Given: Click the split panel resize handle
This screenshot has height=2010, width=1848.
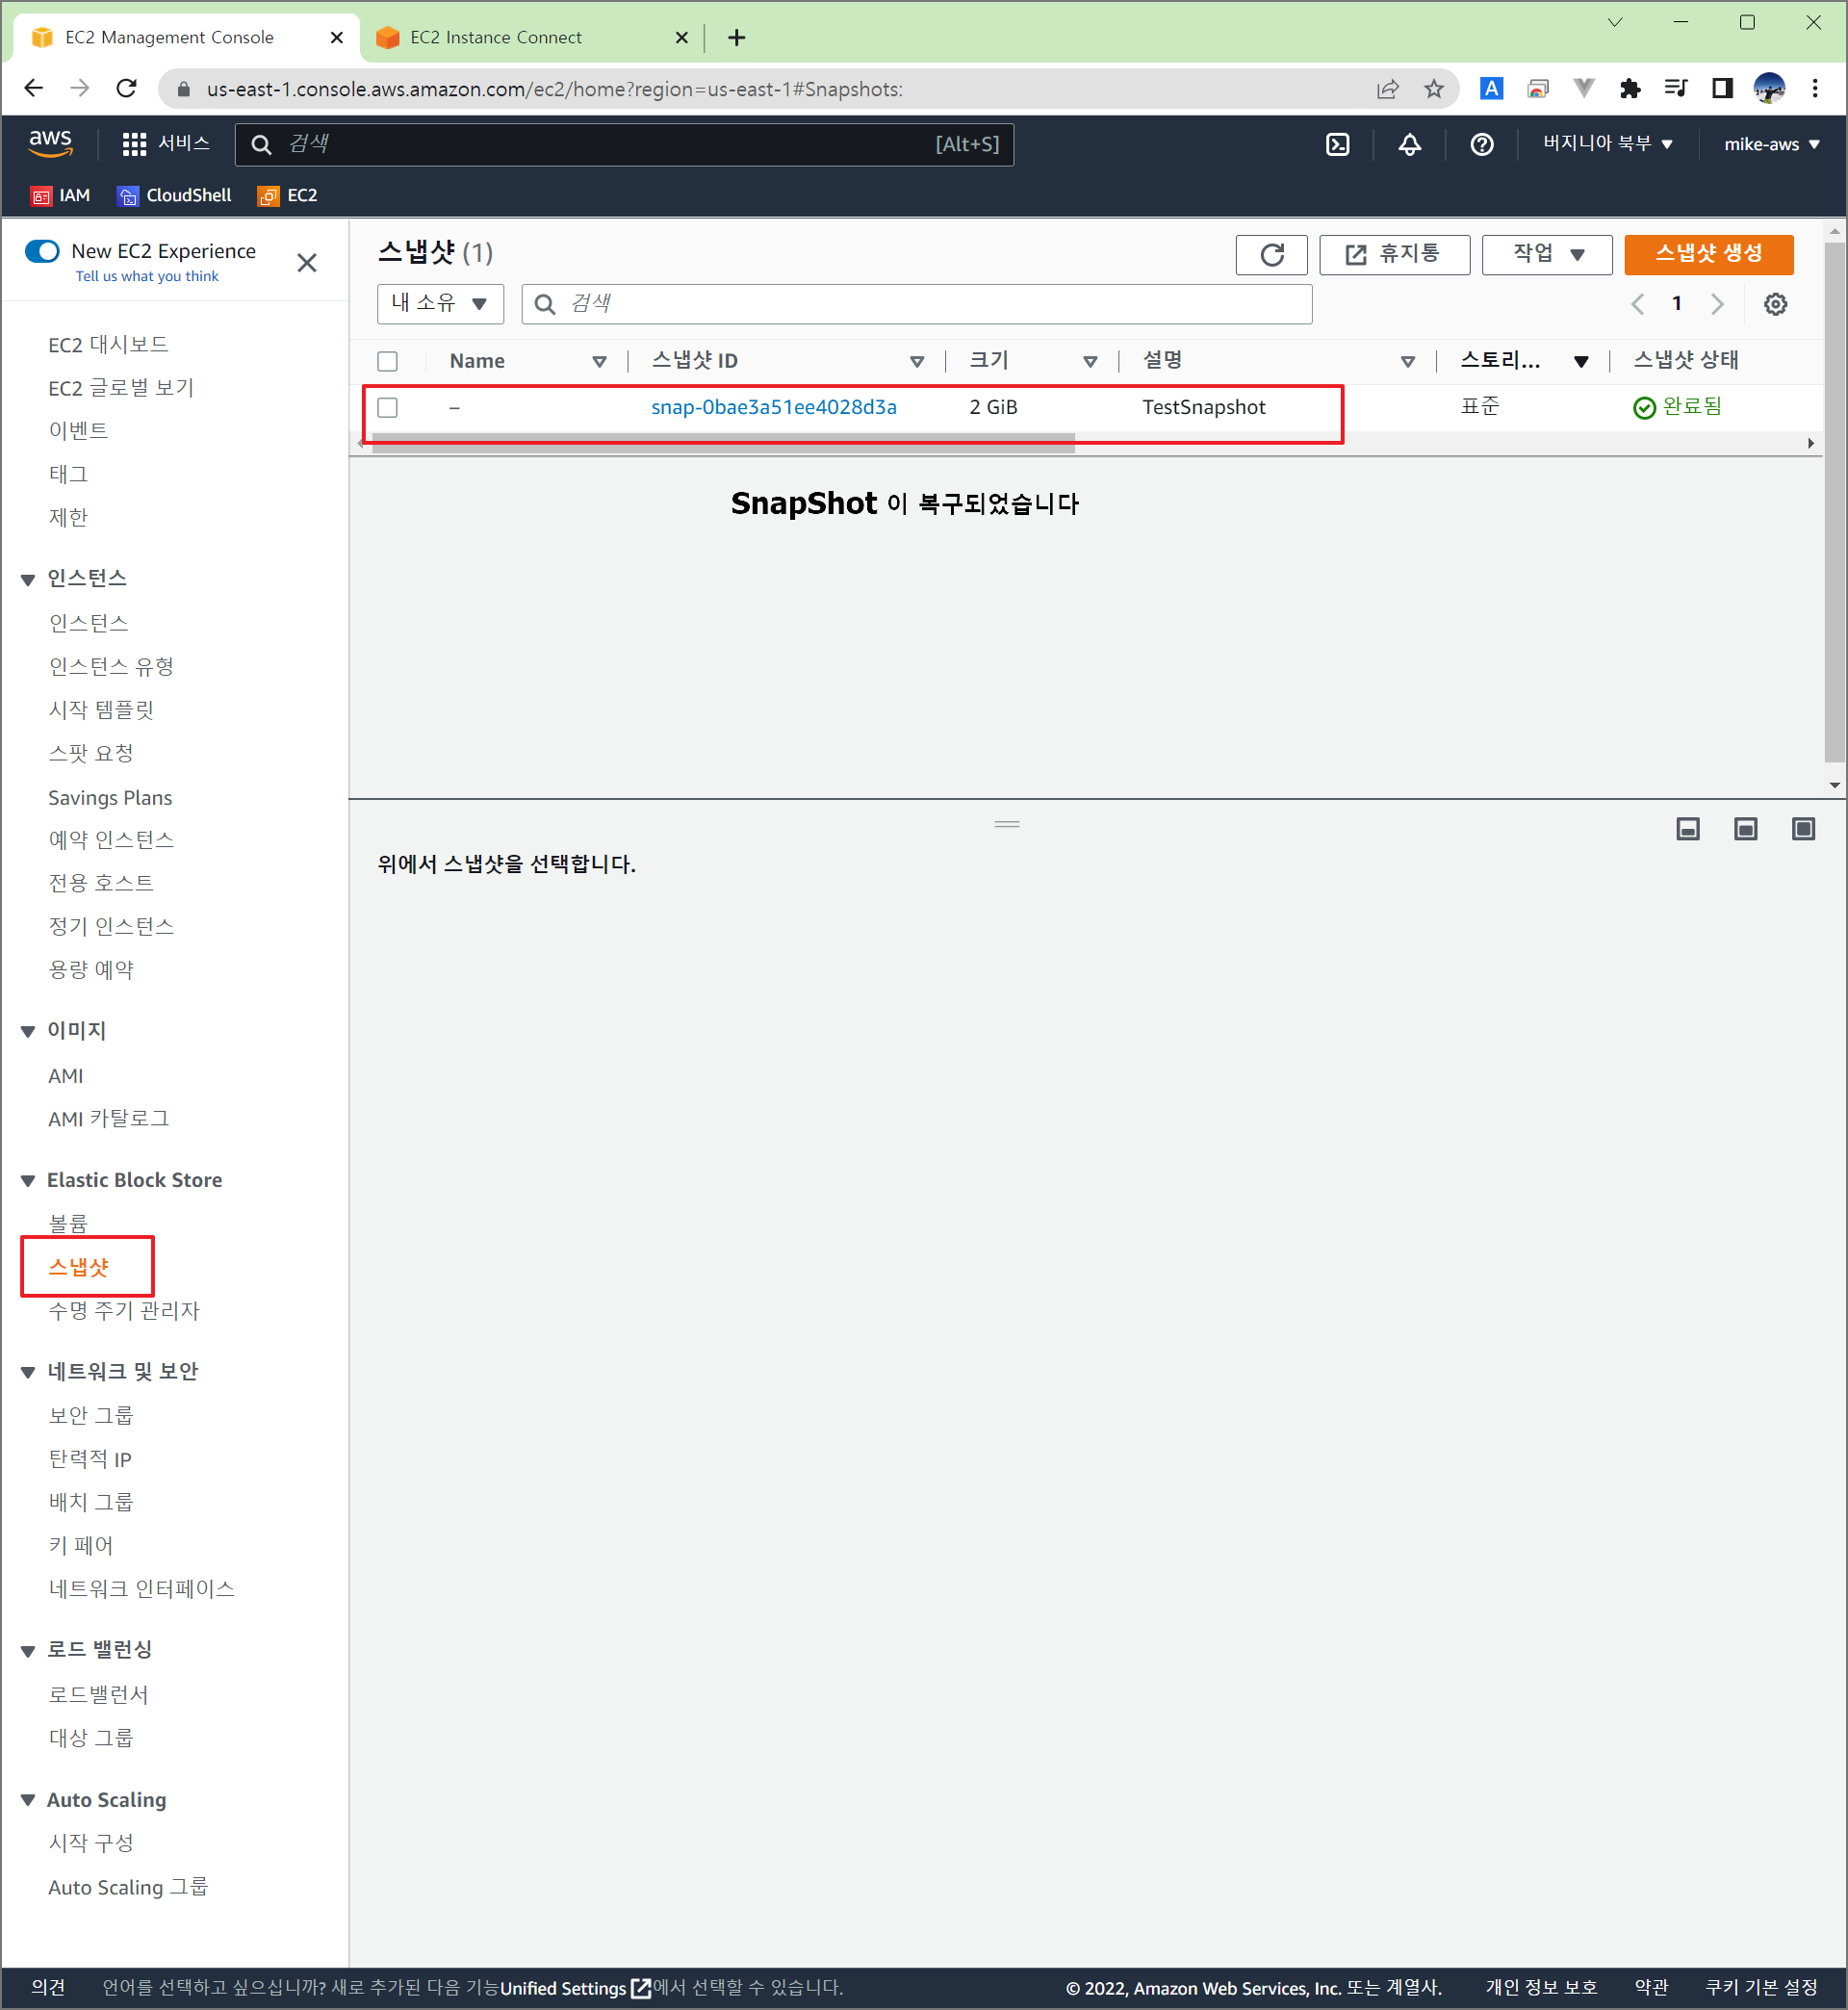Looking at the screenshot, I should (x=1007, y=824).
